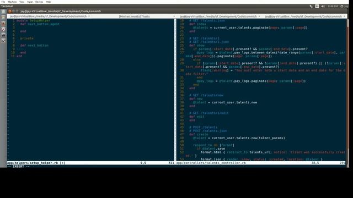Click the '# GET /talents/new' comment
353x198 pixels.
pos(206,95)
